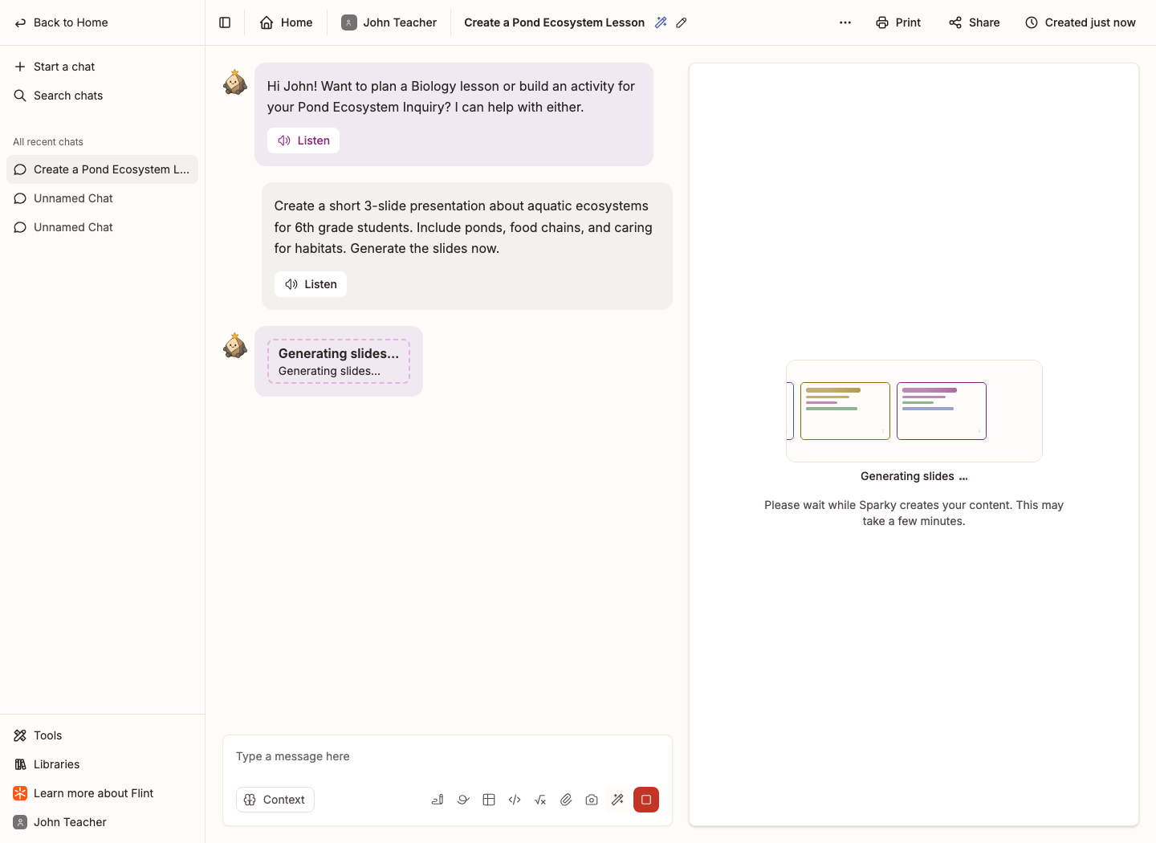Viewport: 1156px width, 843px height.
Task: Click the pencil icon to rename the chat
Action: point(682,22)
